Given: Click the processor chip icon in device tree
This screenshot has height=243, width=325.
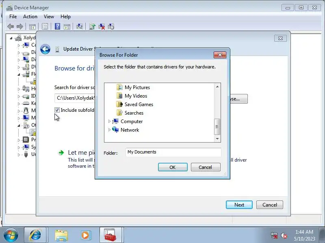Looking at the screenshot, I should pos(26,140).
